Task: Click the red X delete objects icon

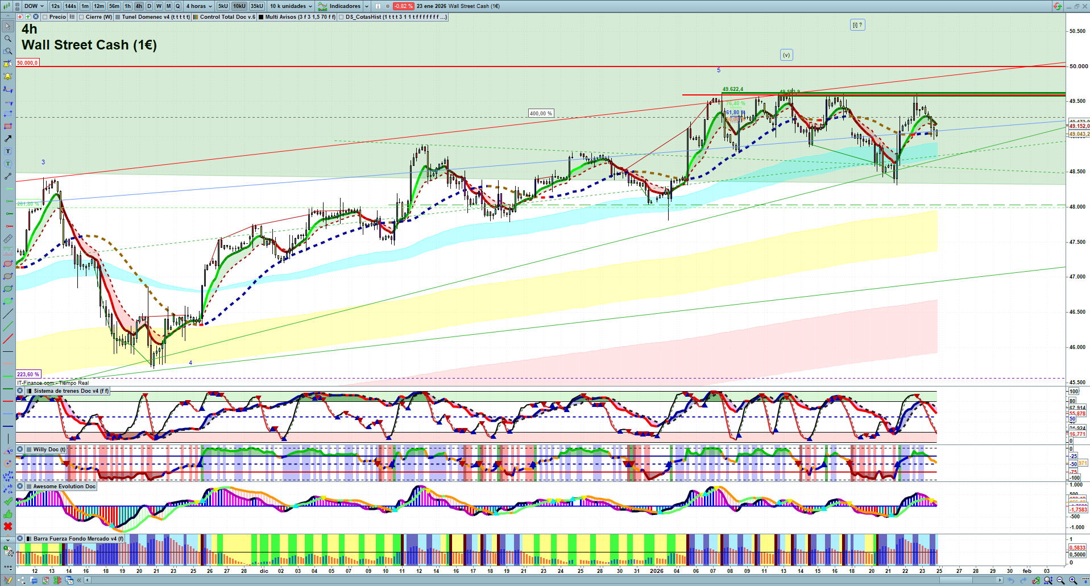Action: [8, 526]
